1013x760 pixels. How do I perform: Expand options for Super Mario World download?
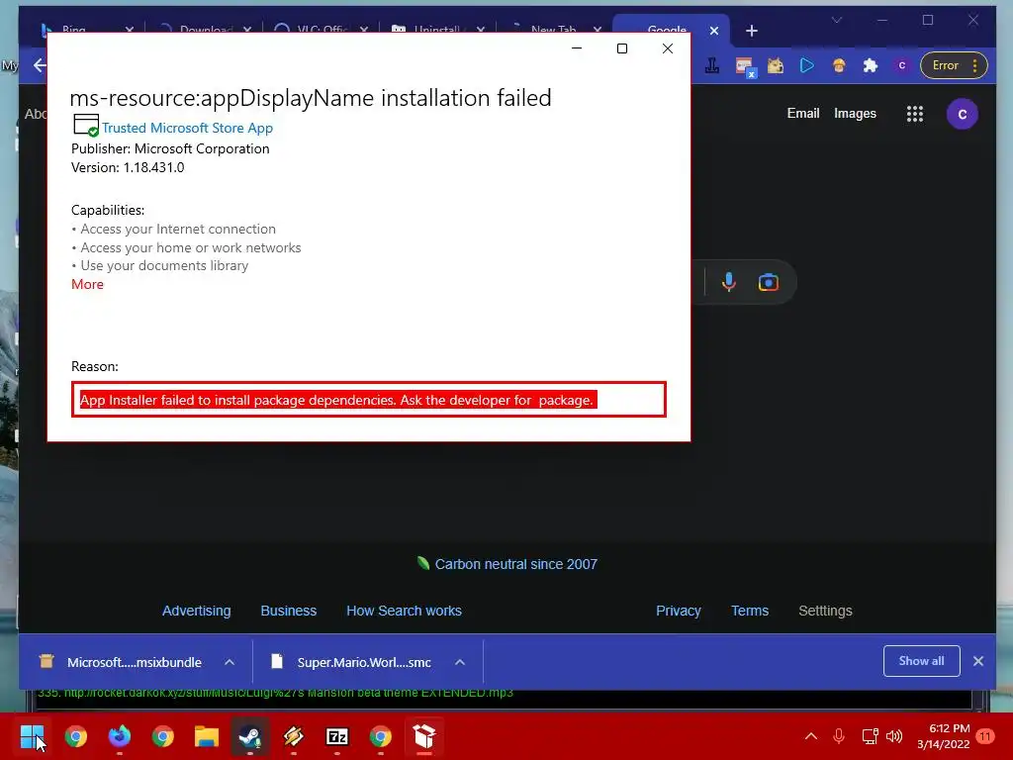point(460,662)
